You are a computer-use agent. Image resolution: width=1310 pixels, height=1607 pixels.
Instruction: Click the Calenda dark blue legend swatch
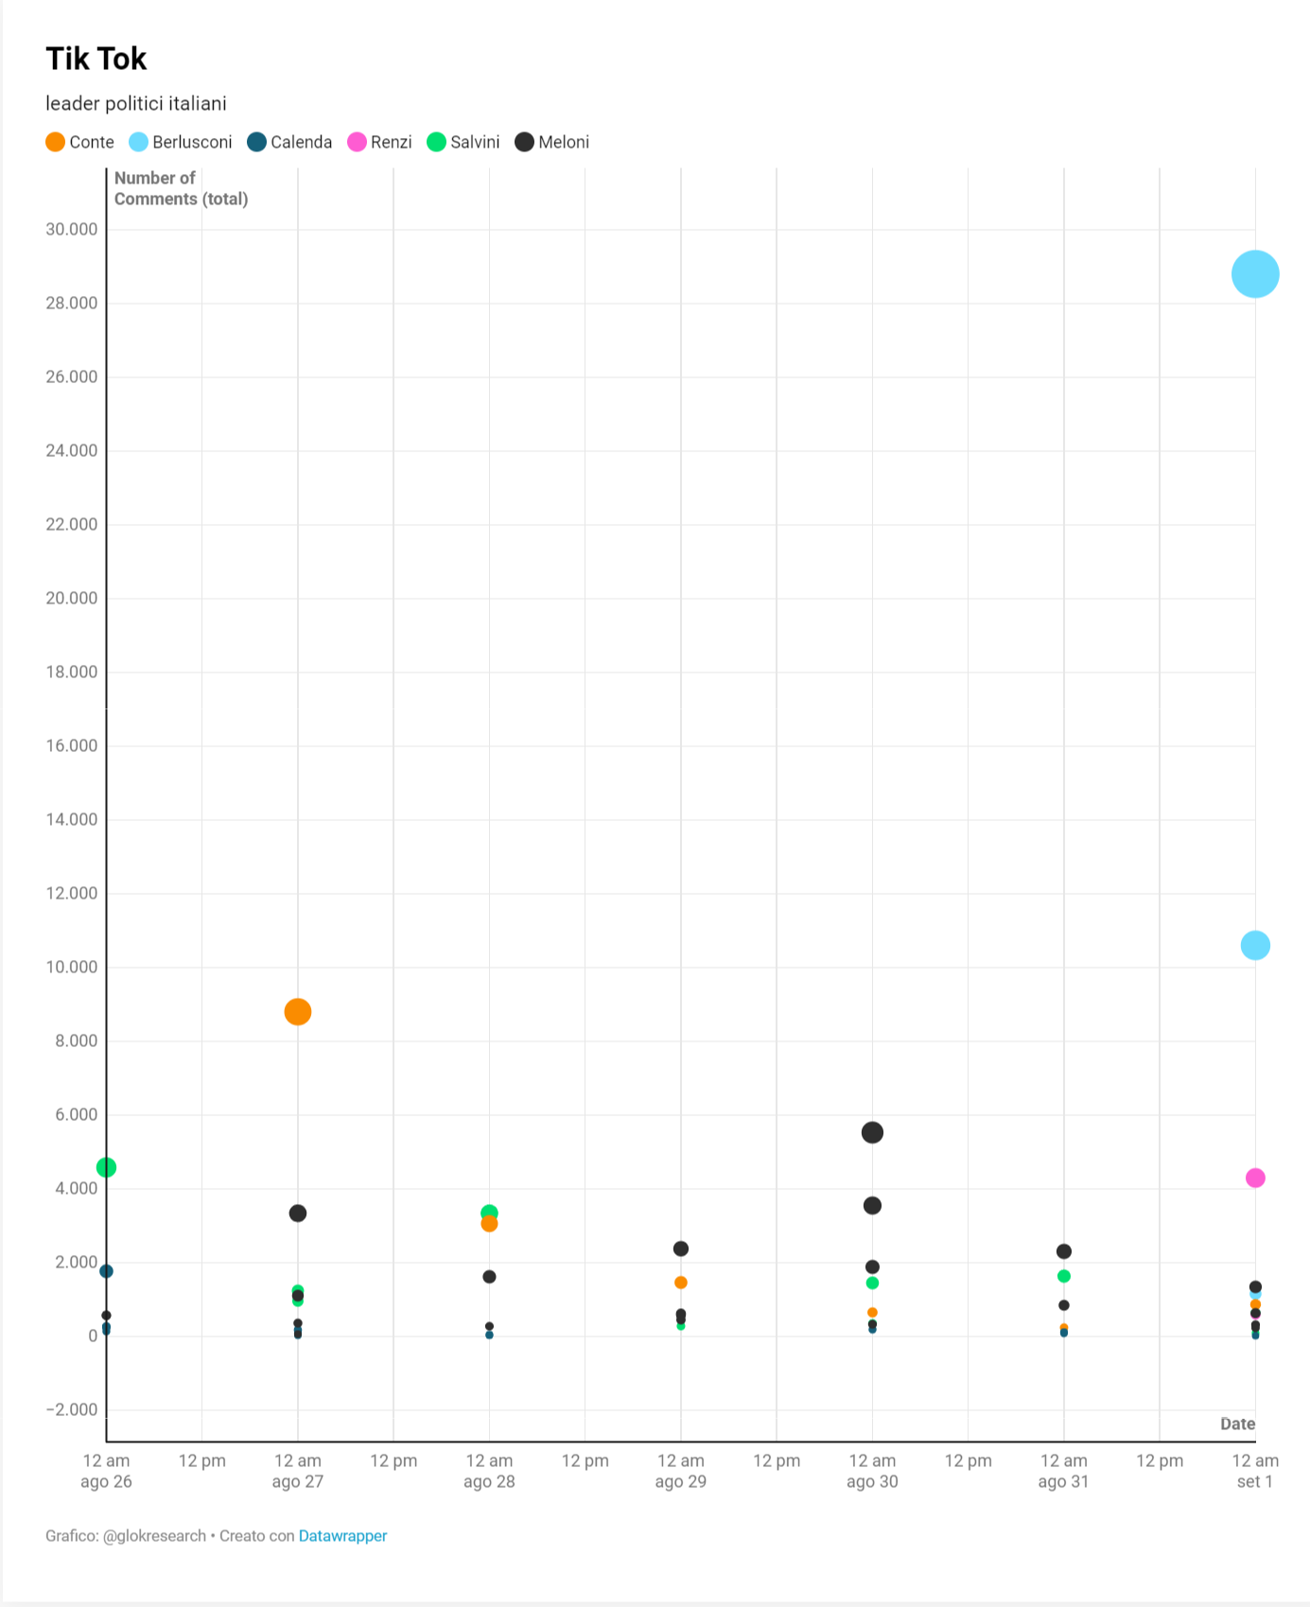click(257, 142)
